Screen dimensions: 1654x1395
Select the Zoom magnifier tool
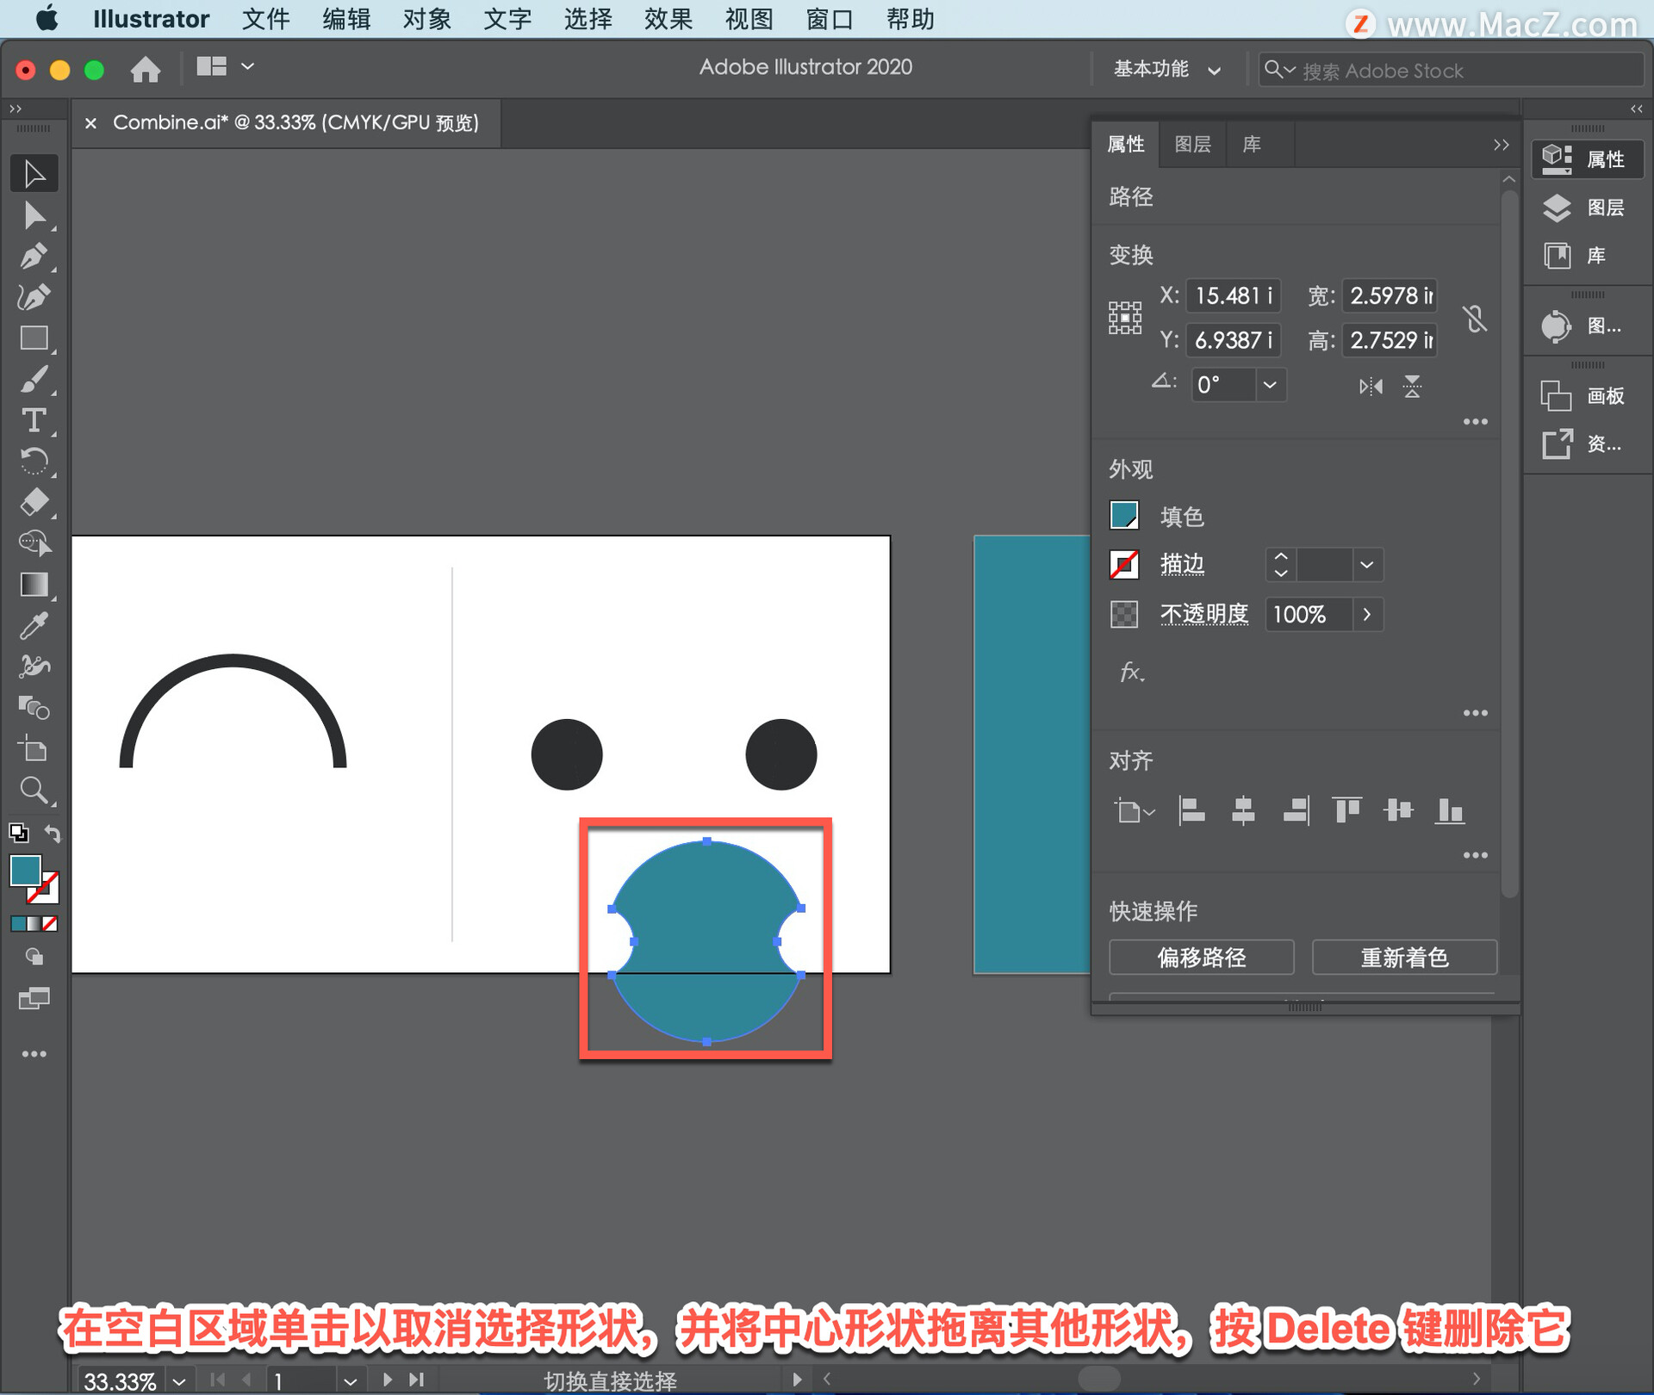click(x=34, y=790)
